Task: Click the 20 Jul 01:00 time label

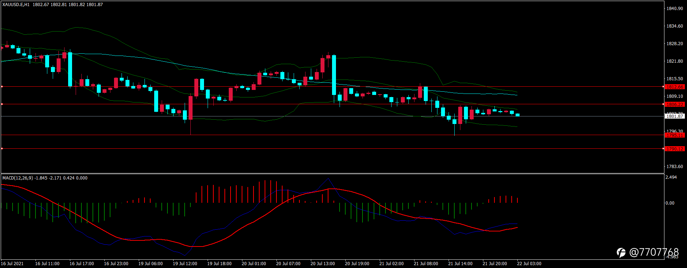Action: pyautogui.click(x=254, y=263)
